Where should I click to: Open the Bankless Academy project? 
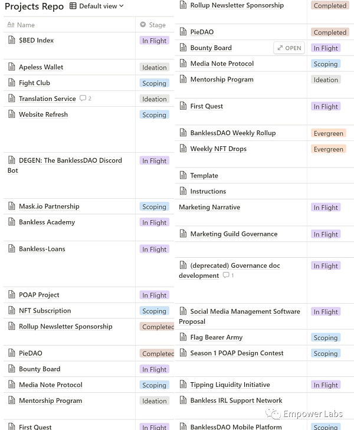point(47,222)
